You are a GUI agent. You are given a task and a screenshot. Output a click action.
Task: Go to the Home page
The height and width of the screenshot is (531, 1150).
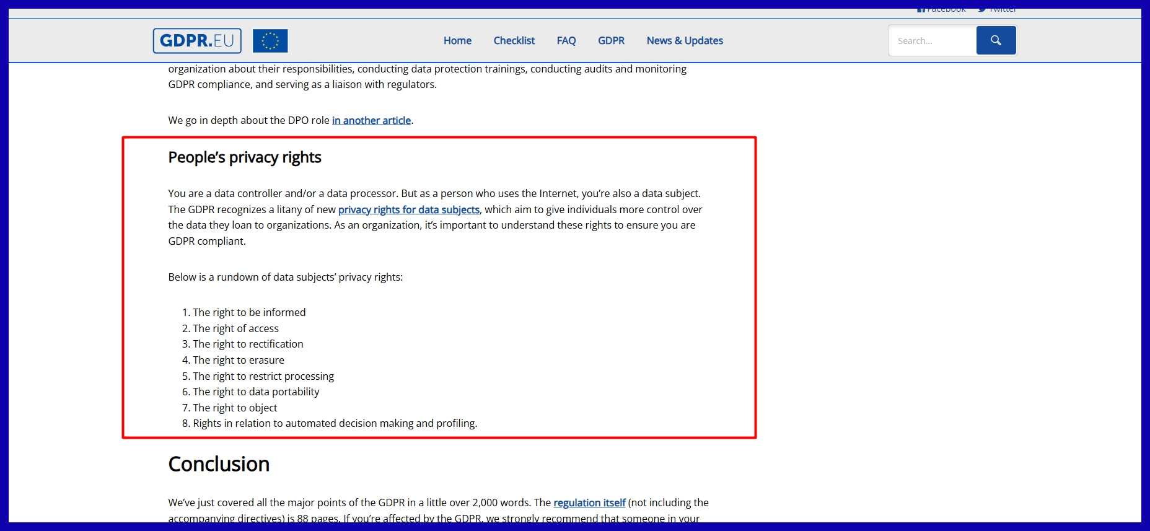tap(457, 40)
